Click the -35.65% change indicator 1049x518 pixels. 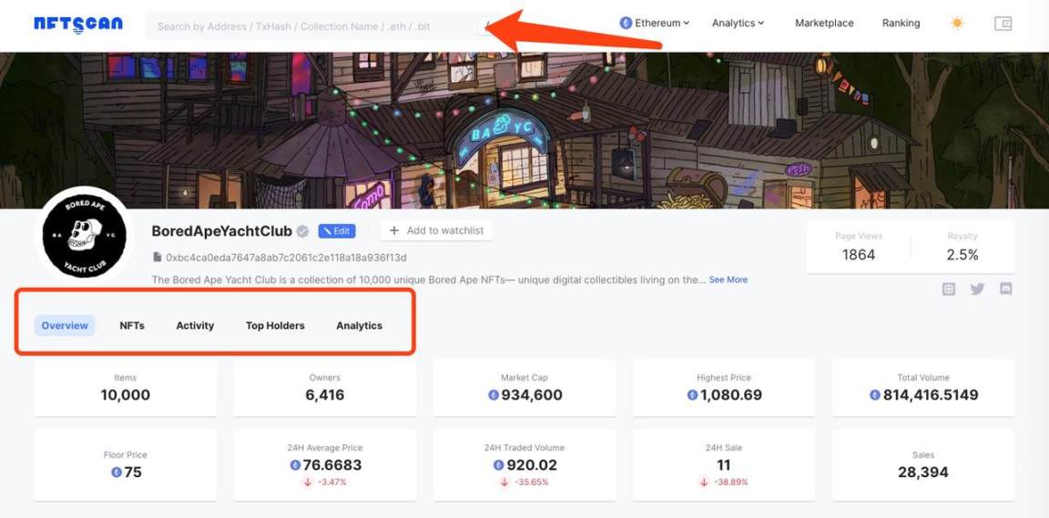524,482
